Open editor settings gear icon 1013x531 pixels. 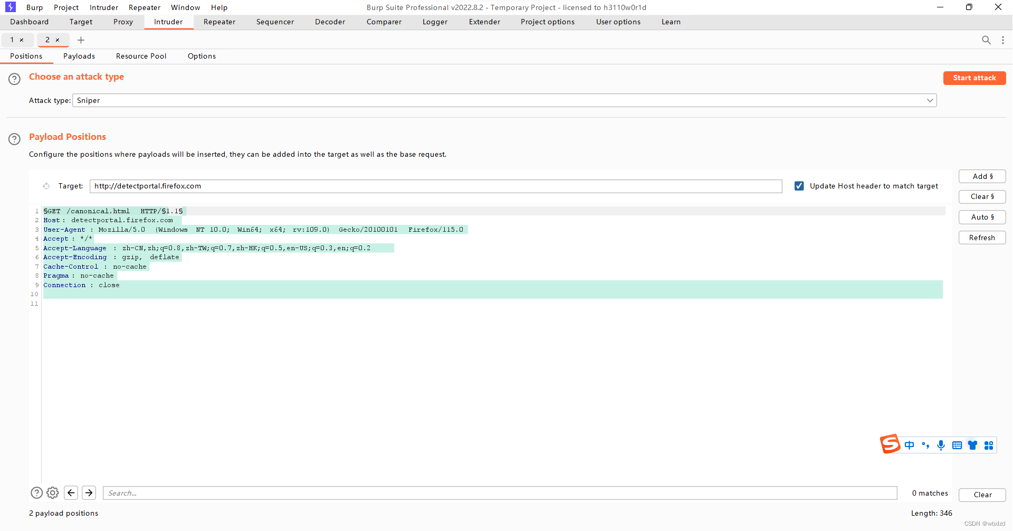click(53, 492)
